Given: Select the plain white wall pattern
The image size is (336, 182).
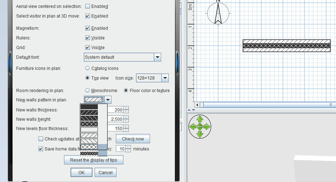Looking at the screenshot, I should point(89,129).
